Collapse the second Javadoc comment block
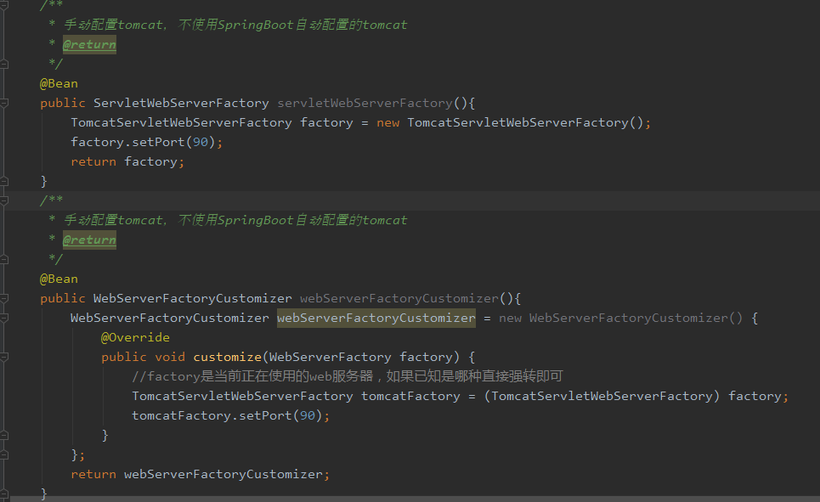Image resolution: width=820 pixels, height=502 pixels. click(x=4, y=200)
